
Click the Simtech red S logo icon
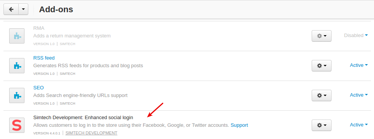[x=17, y=125]
